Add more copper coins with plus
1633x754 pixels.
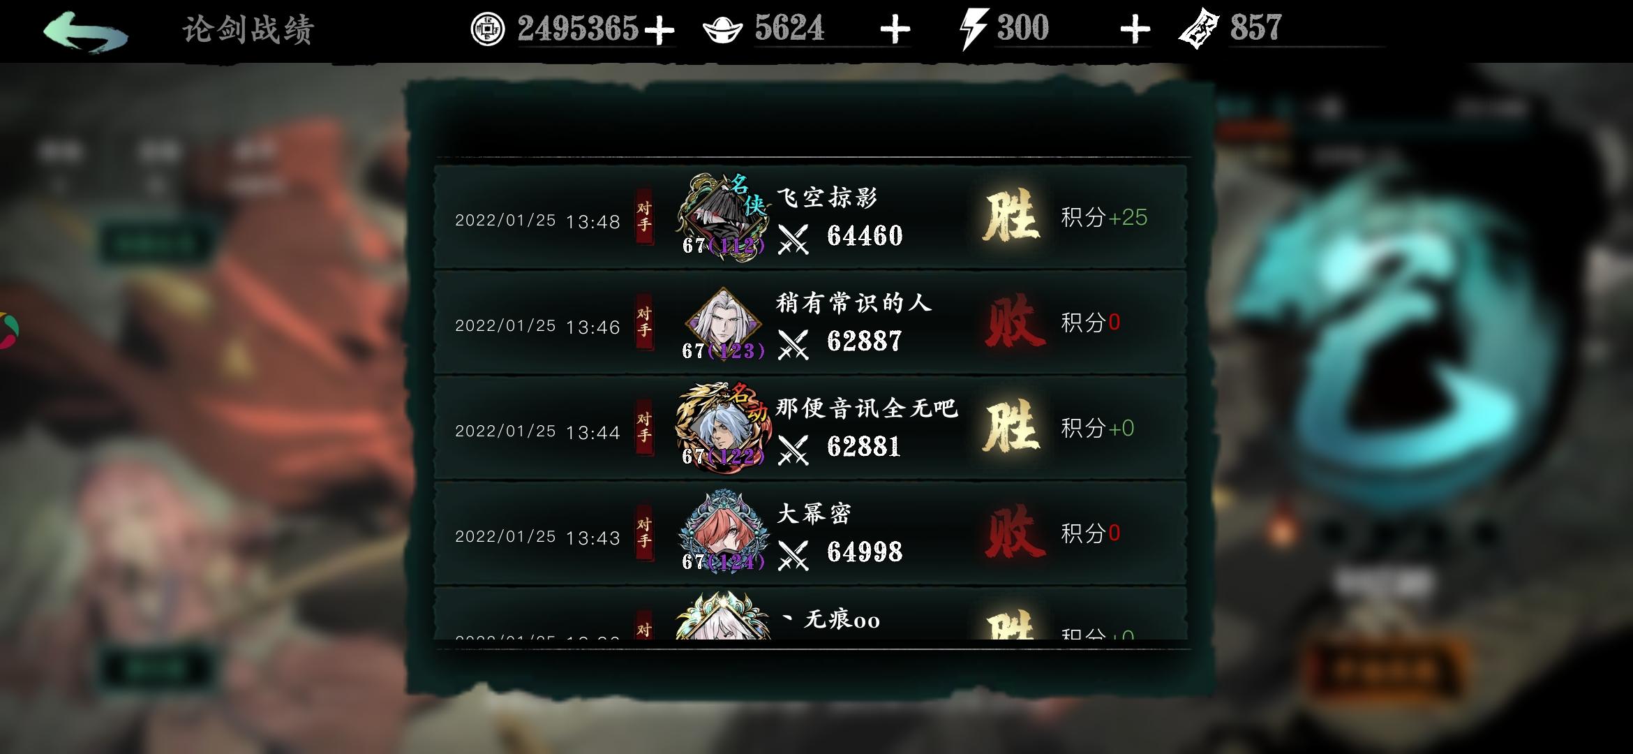tap(659, 30)
